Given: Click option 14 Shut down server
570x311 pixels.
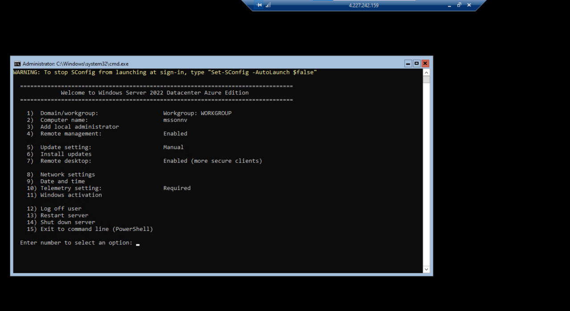Looking at the screenshot, I should tap(61, 222).
